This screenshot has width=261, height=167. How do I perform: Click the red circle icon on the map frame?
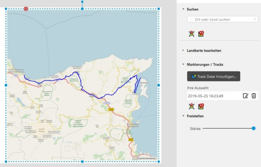(26, 9)
